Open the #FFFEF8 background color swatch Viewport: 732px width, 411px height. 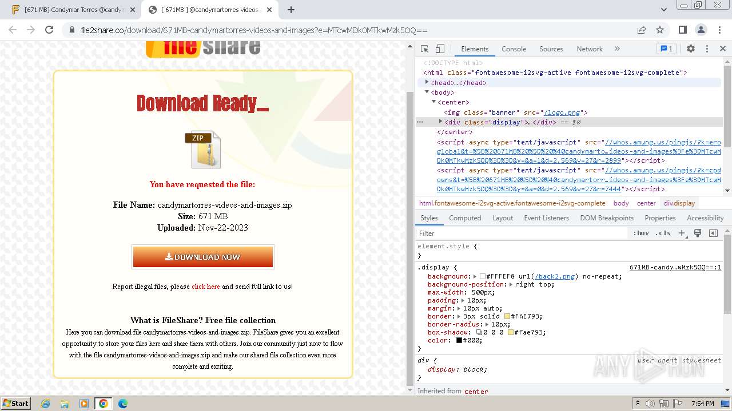(x=483, y=276)
